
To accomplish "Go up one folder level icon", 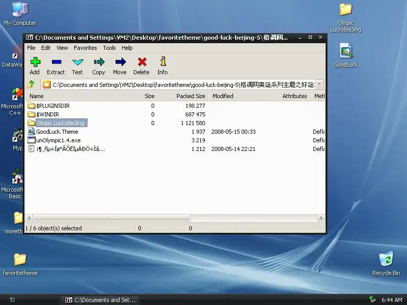I will 32,84.
